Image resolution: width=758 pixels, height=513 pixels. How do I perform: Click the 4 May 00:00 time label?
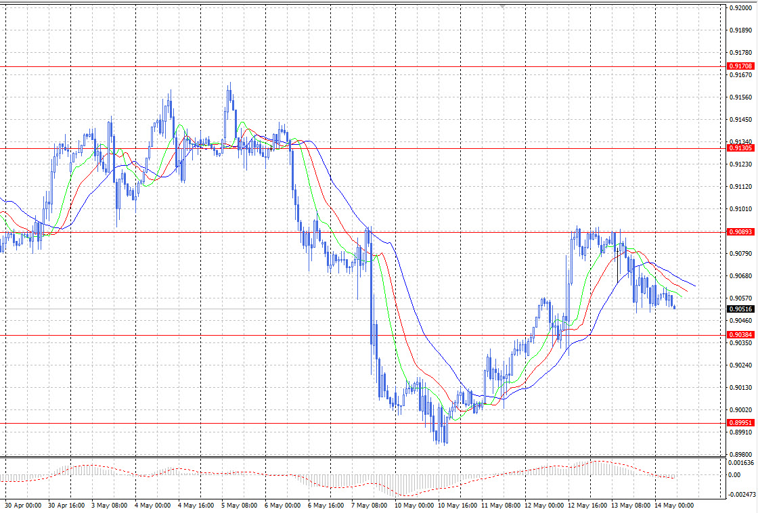(152, 506)
